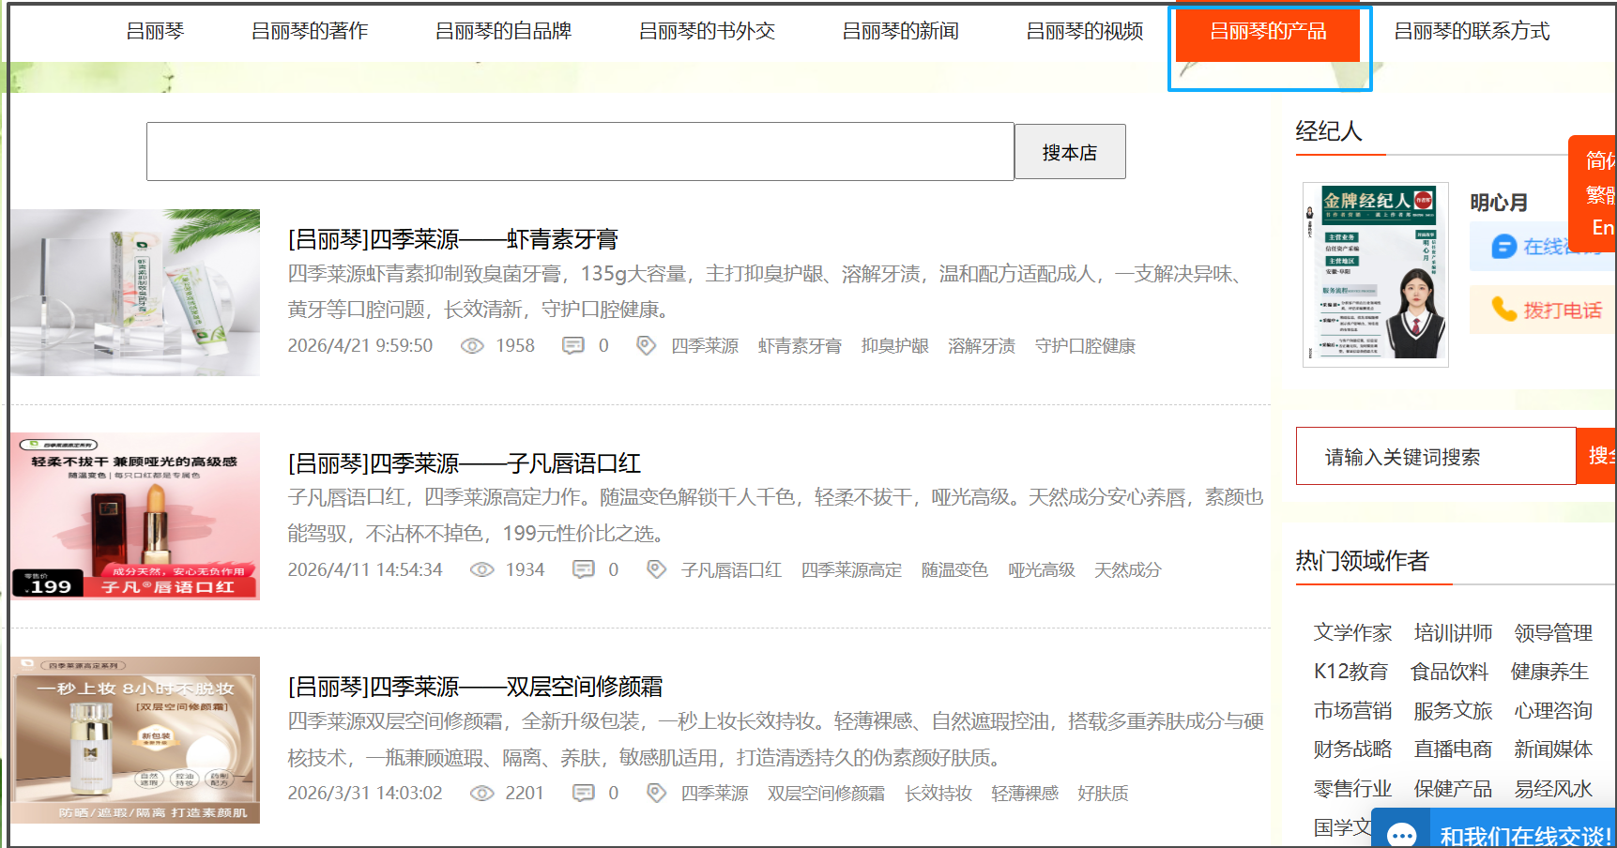
Task: Click the tag icon before 四季莱源 on toothpaste row
Action: pos(646,345)
